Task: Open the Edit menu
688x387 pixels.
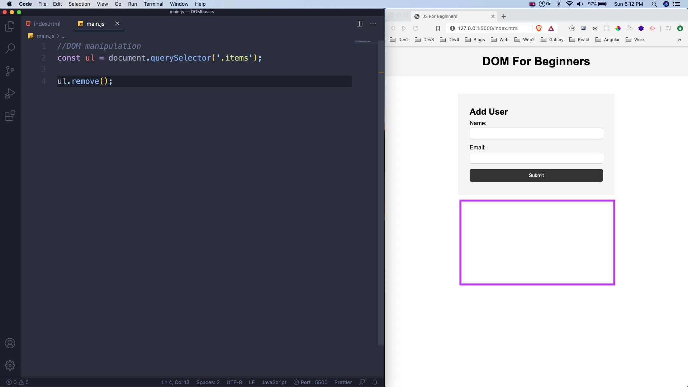Action: pos(57,4)
